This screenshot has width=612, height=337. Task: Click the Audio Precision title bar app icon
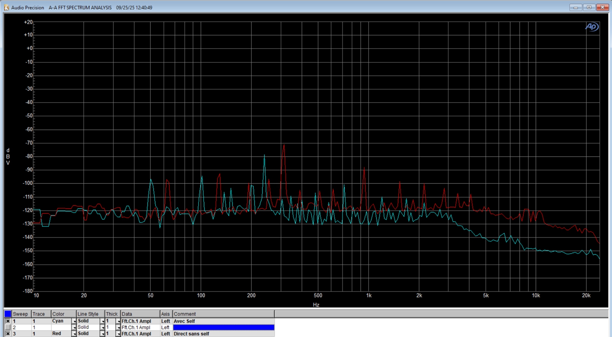tap(6, 7)
